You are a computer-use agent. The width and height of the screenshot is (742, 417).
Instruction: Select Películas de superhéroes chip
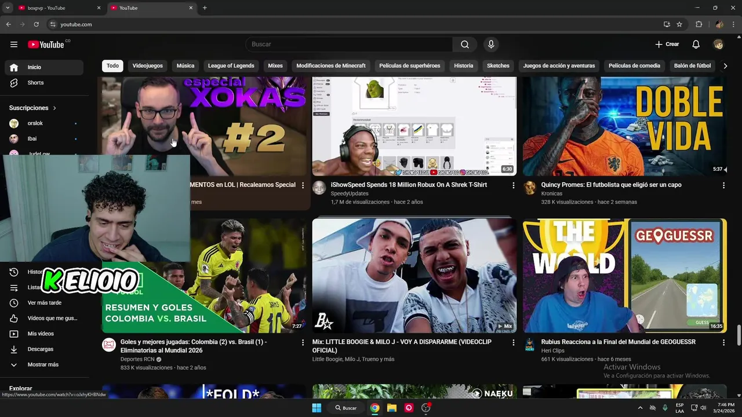pyautogui.click(x=410, y=66)
